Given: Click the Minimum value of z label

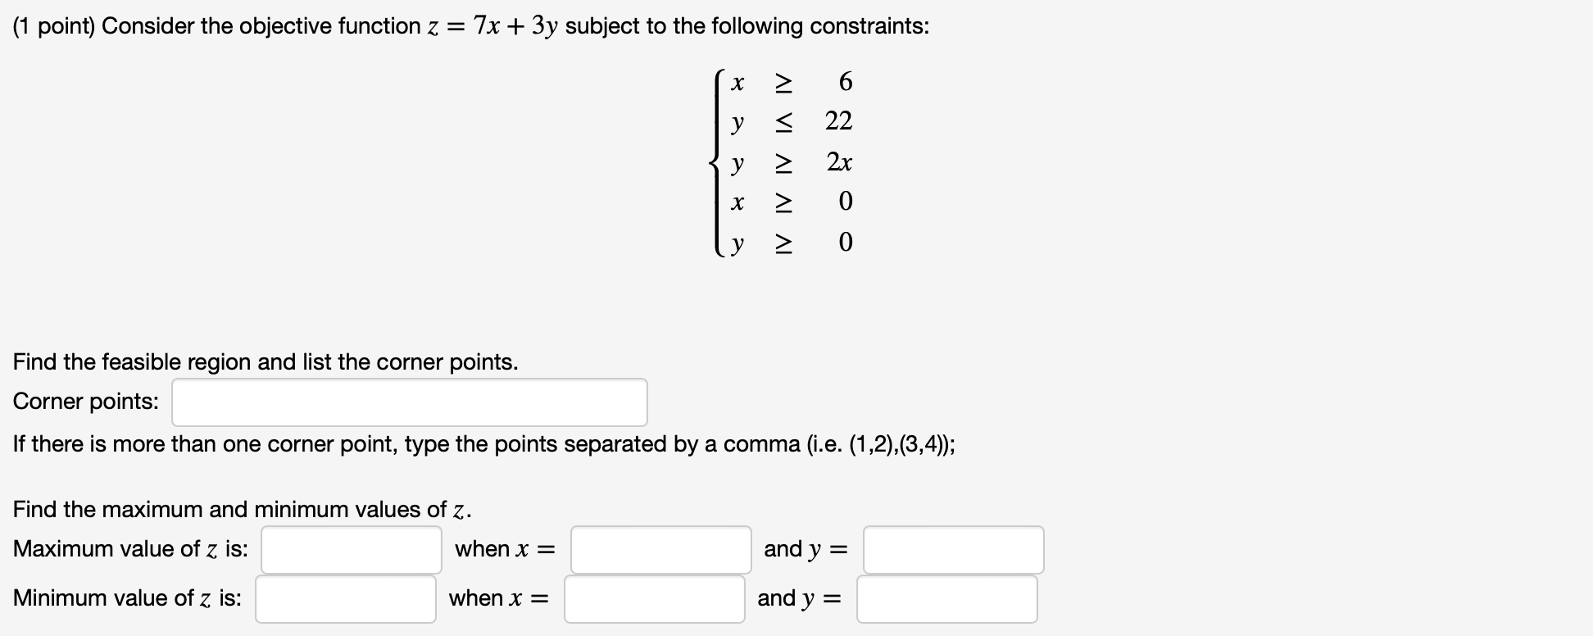Looking at the screenshot, I should tap(126, 598).
